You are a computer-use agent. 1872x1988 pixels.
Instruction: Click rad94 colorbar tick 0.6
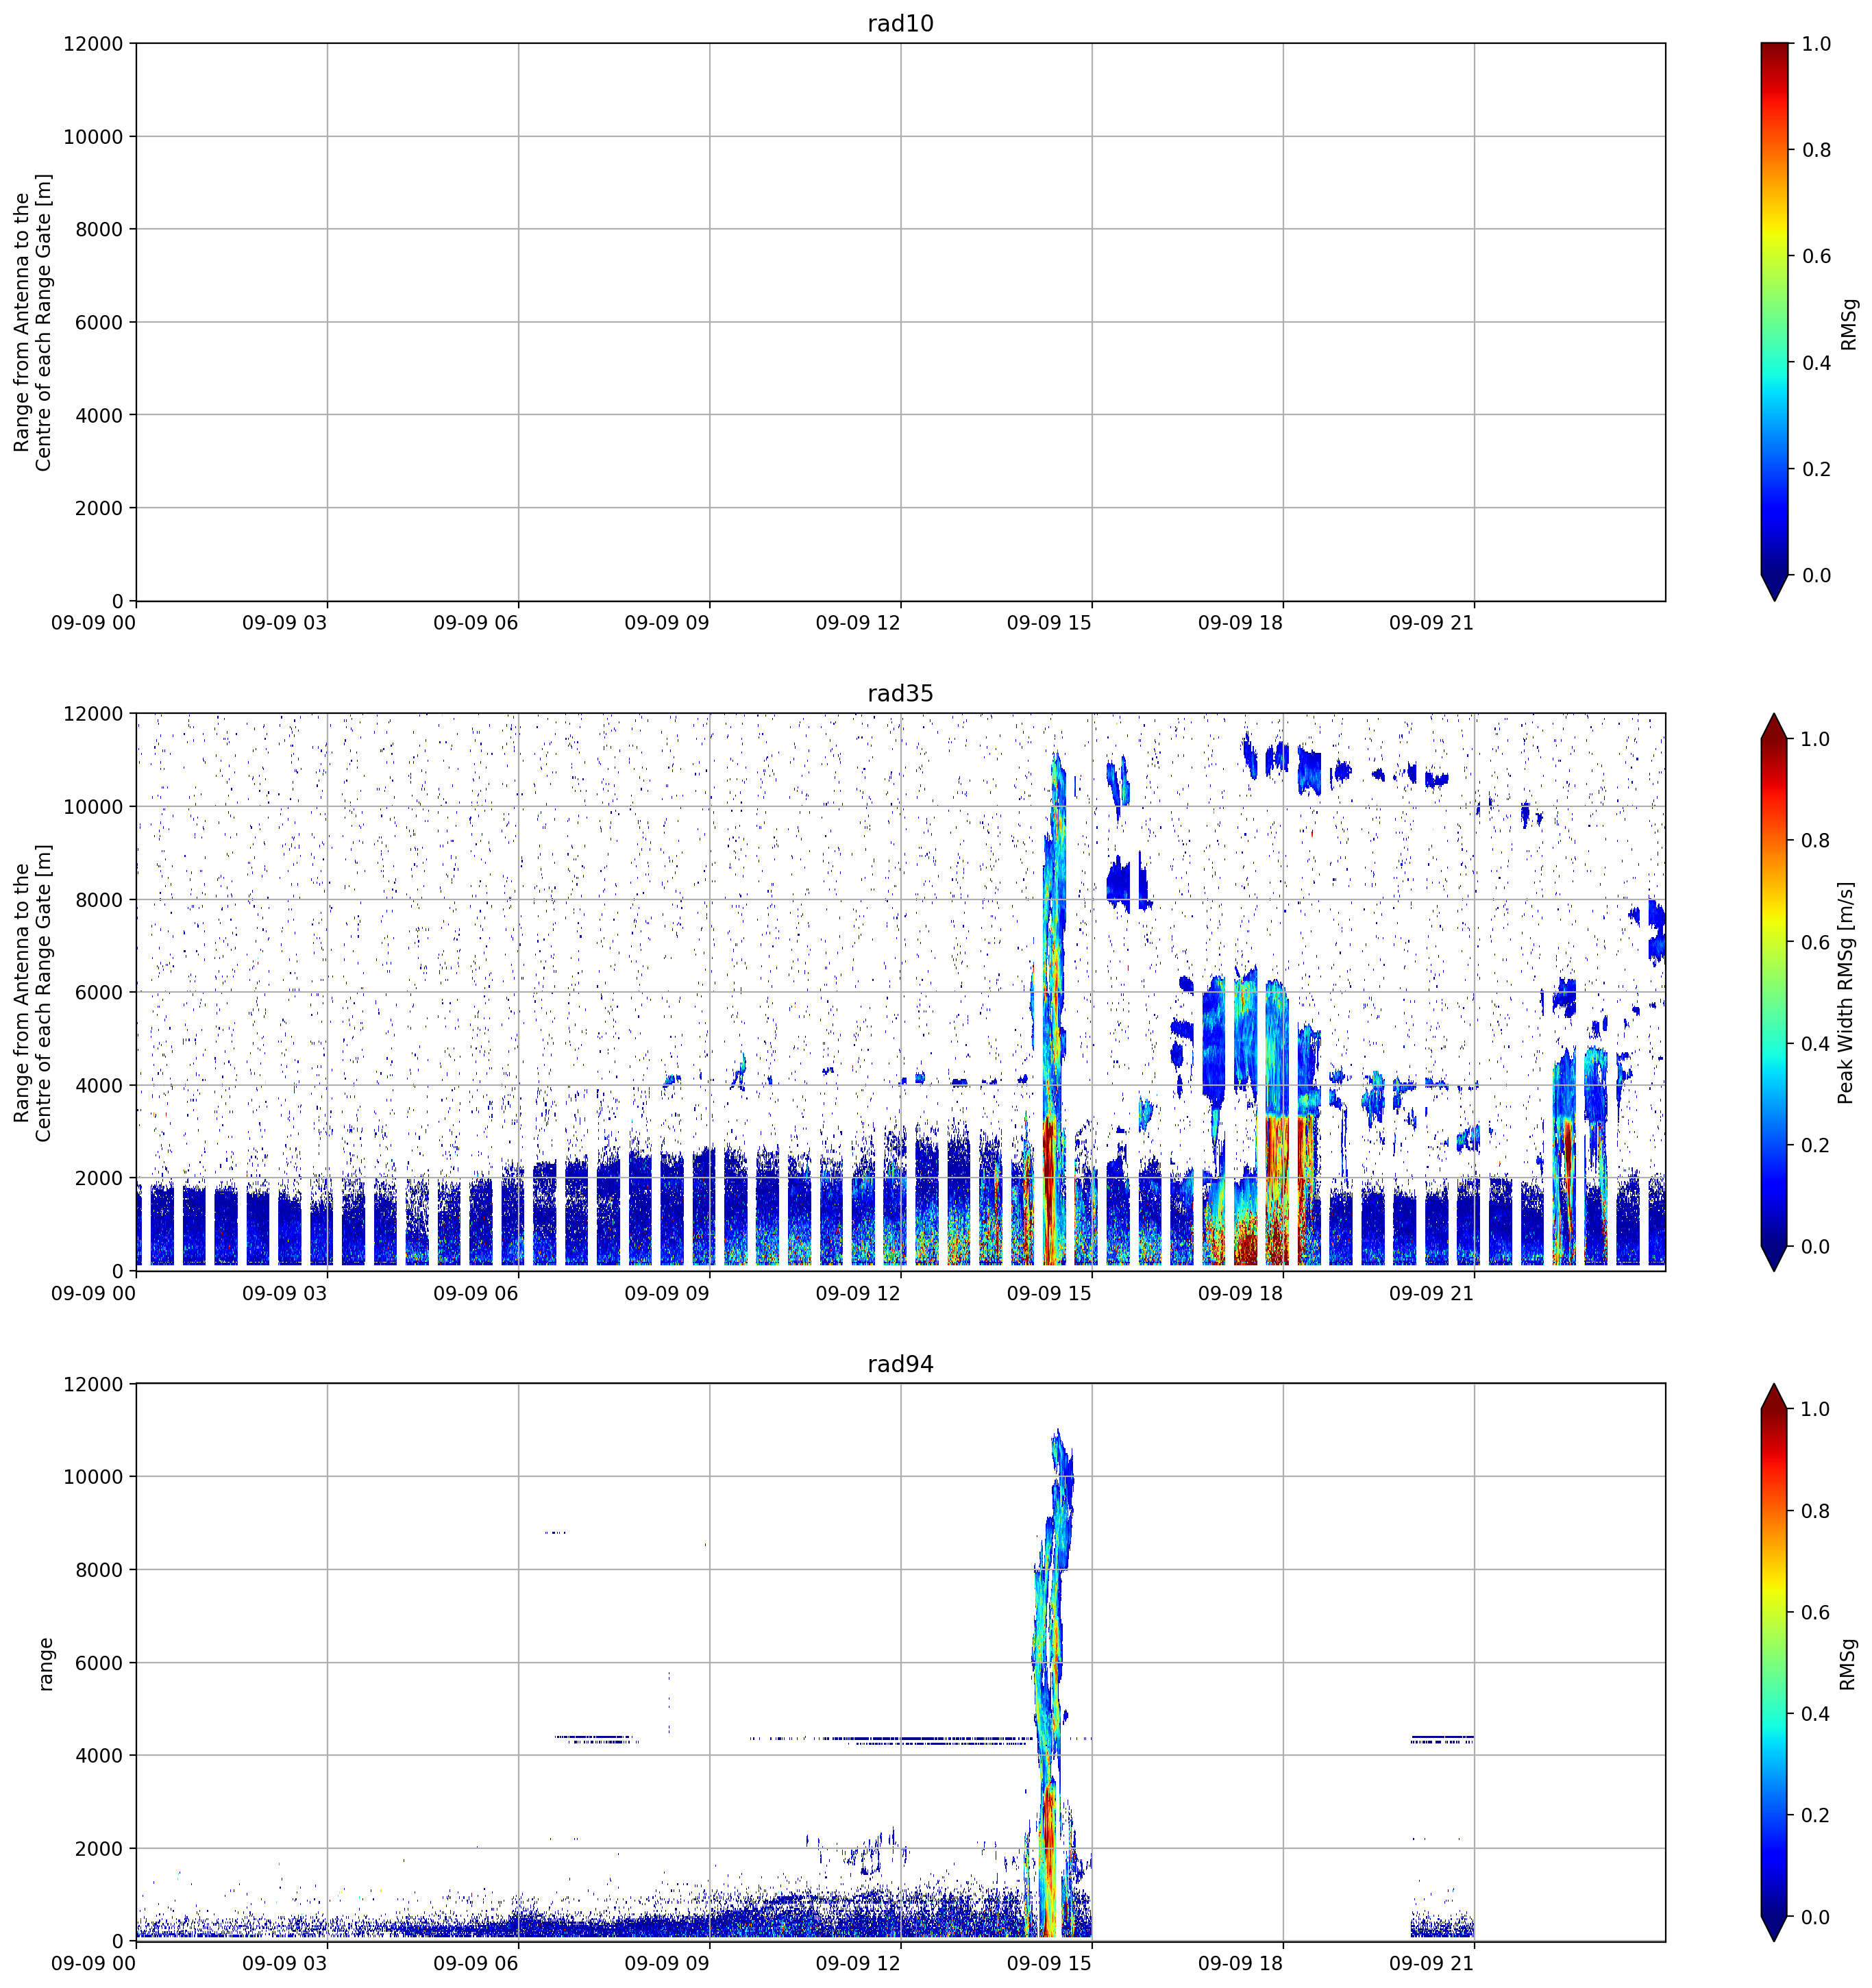[x=1816, y=1613]
